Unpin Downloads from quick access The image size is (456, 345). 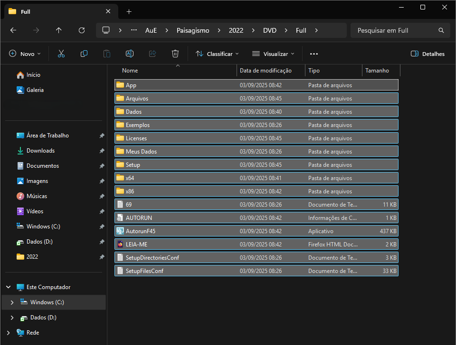pos(102,151)
